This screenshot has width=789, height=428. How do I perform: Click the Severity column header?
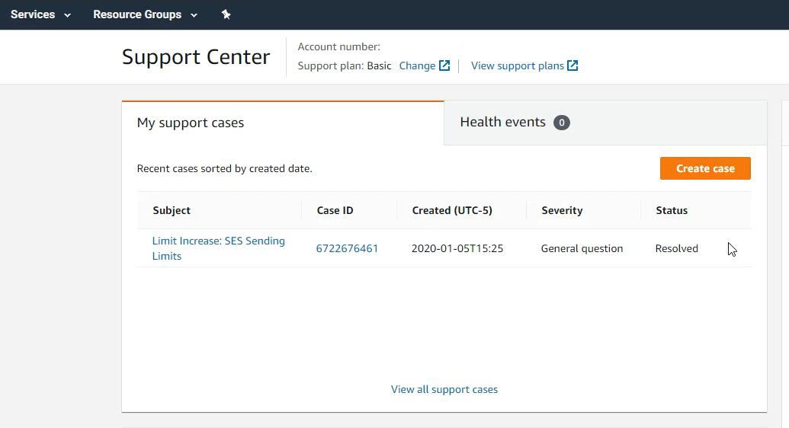pyautogui.click(x=562, y=210)
